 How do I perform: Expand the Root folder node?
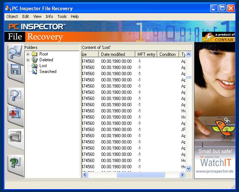click(28, 54)
